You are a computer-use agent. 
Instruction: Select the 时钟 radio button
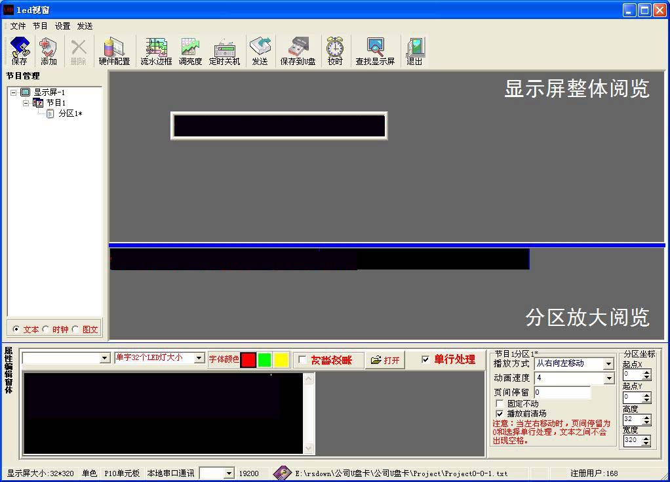point(46,329)
